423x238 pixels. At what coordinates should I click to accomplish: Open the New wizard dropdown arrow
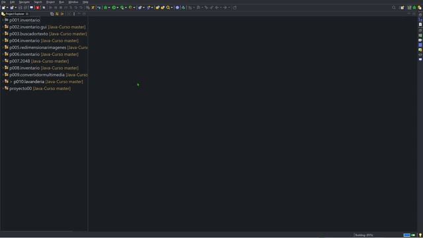(7, 7)
